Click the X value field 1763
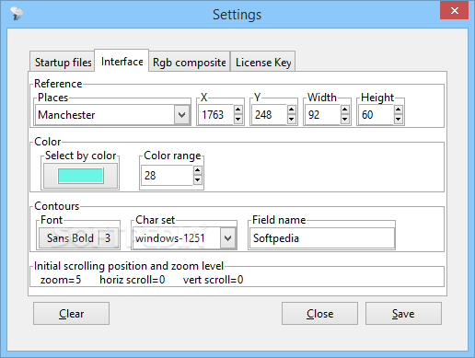 pyautogui.click(x=216, y=115)
